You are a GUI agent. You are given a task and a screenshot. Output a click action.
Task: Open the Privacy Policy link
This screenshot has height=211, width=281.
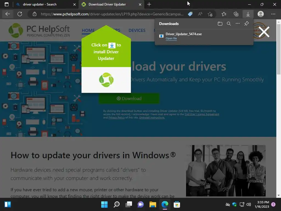pyautogui.click(x=116, y=118)
